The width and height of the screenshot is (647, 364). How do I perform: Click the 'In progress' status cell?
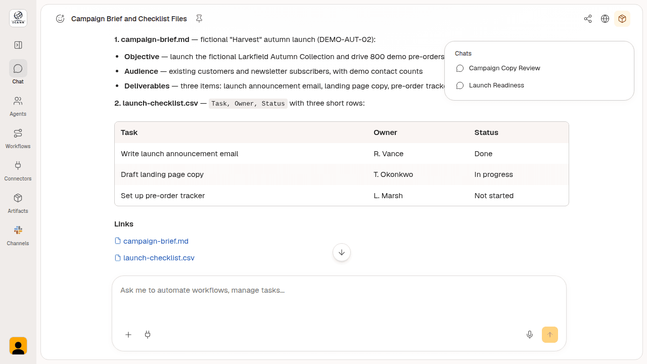click(519, 174)
